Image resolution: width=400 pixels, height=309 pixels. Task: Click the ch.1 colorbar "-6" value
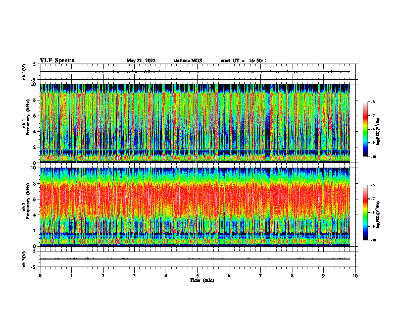373,101
